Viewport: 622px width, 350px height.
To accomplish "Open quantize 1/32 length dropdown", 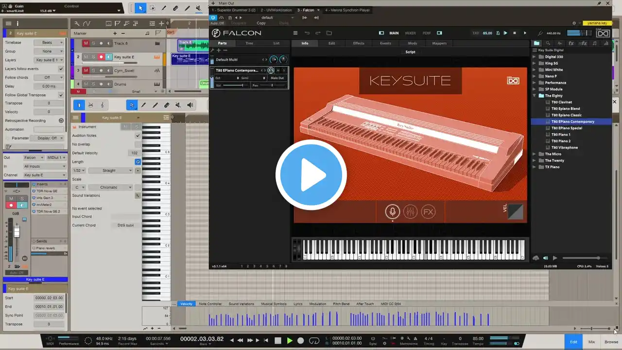I will tap(79, 171).
